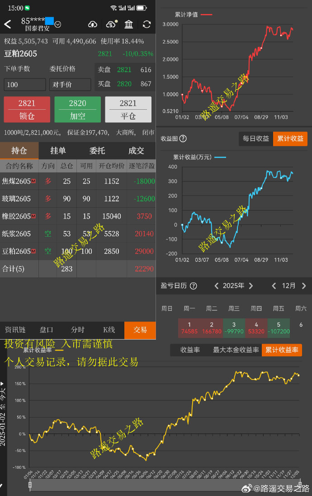Click the 逐笔浮盈 column header
Image resolution: width=312 pixels, height=496 pixels.
coord(142,166)
